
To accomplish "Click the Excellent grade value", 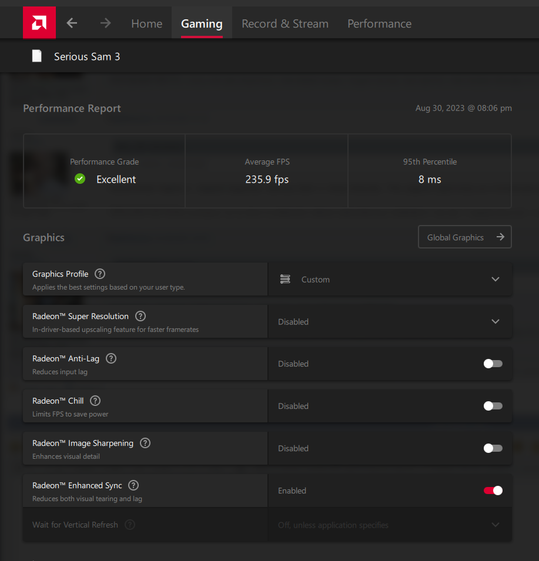I will (x=116, y=179).
